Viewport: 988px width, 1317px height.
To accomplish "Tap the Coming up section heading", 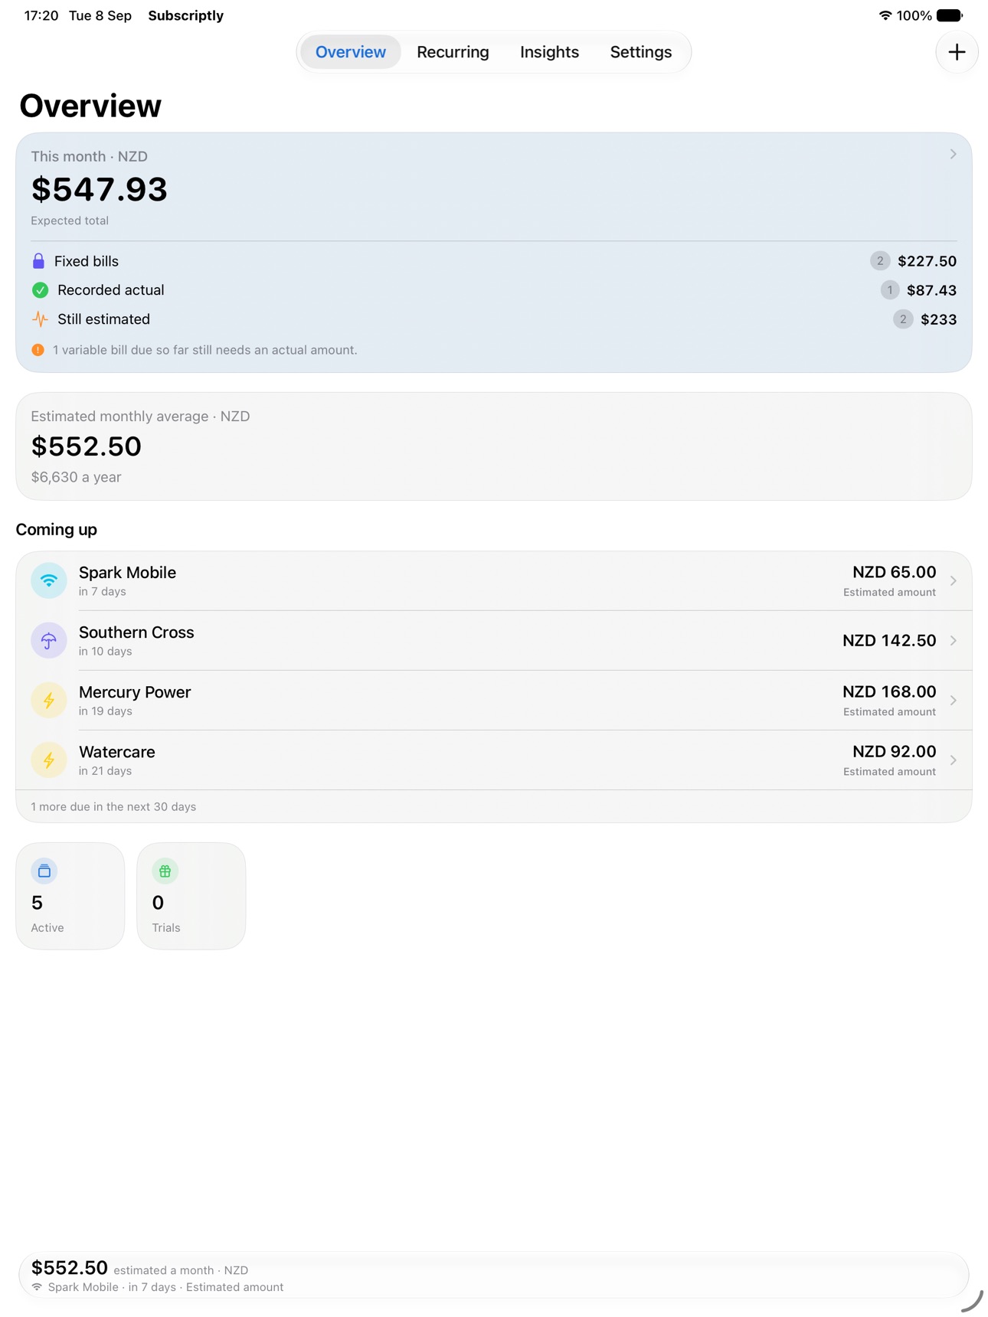I will [57, 530].
